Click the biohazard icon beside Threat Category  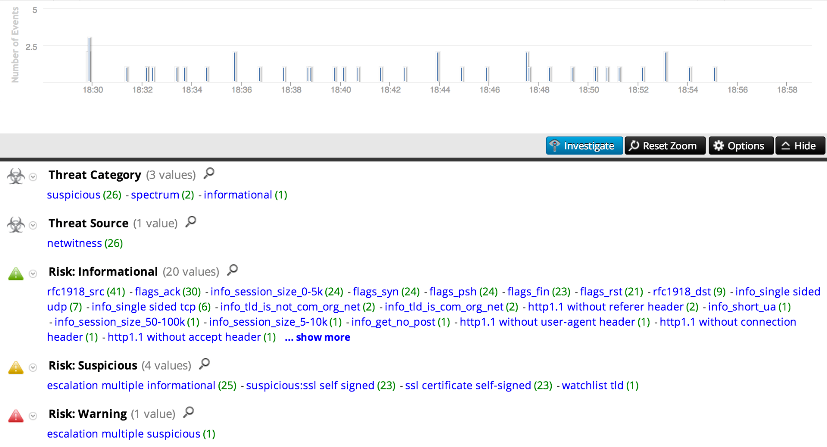[16, 176]
